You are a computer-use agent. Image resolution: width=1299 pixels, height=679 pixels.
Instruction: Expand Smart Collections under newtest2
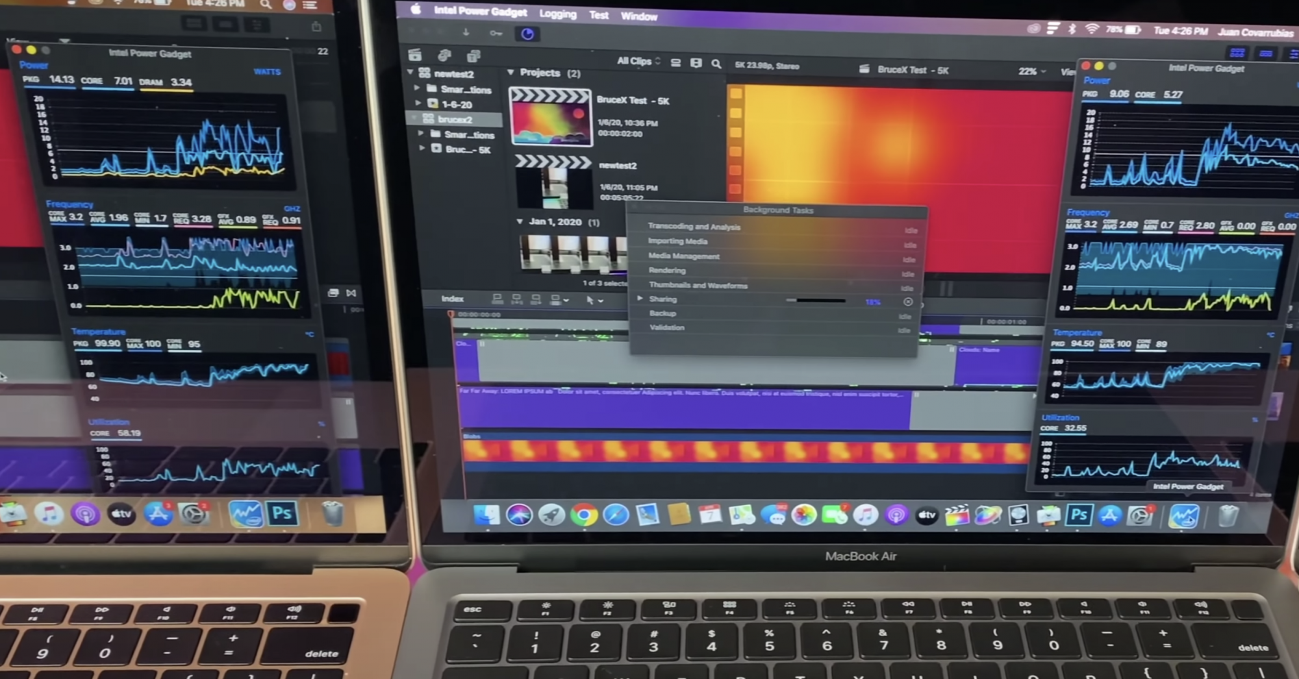tap(418, 88)
